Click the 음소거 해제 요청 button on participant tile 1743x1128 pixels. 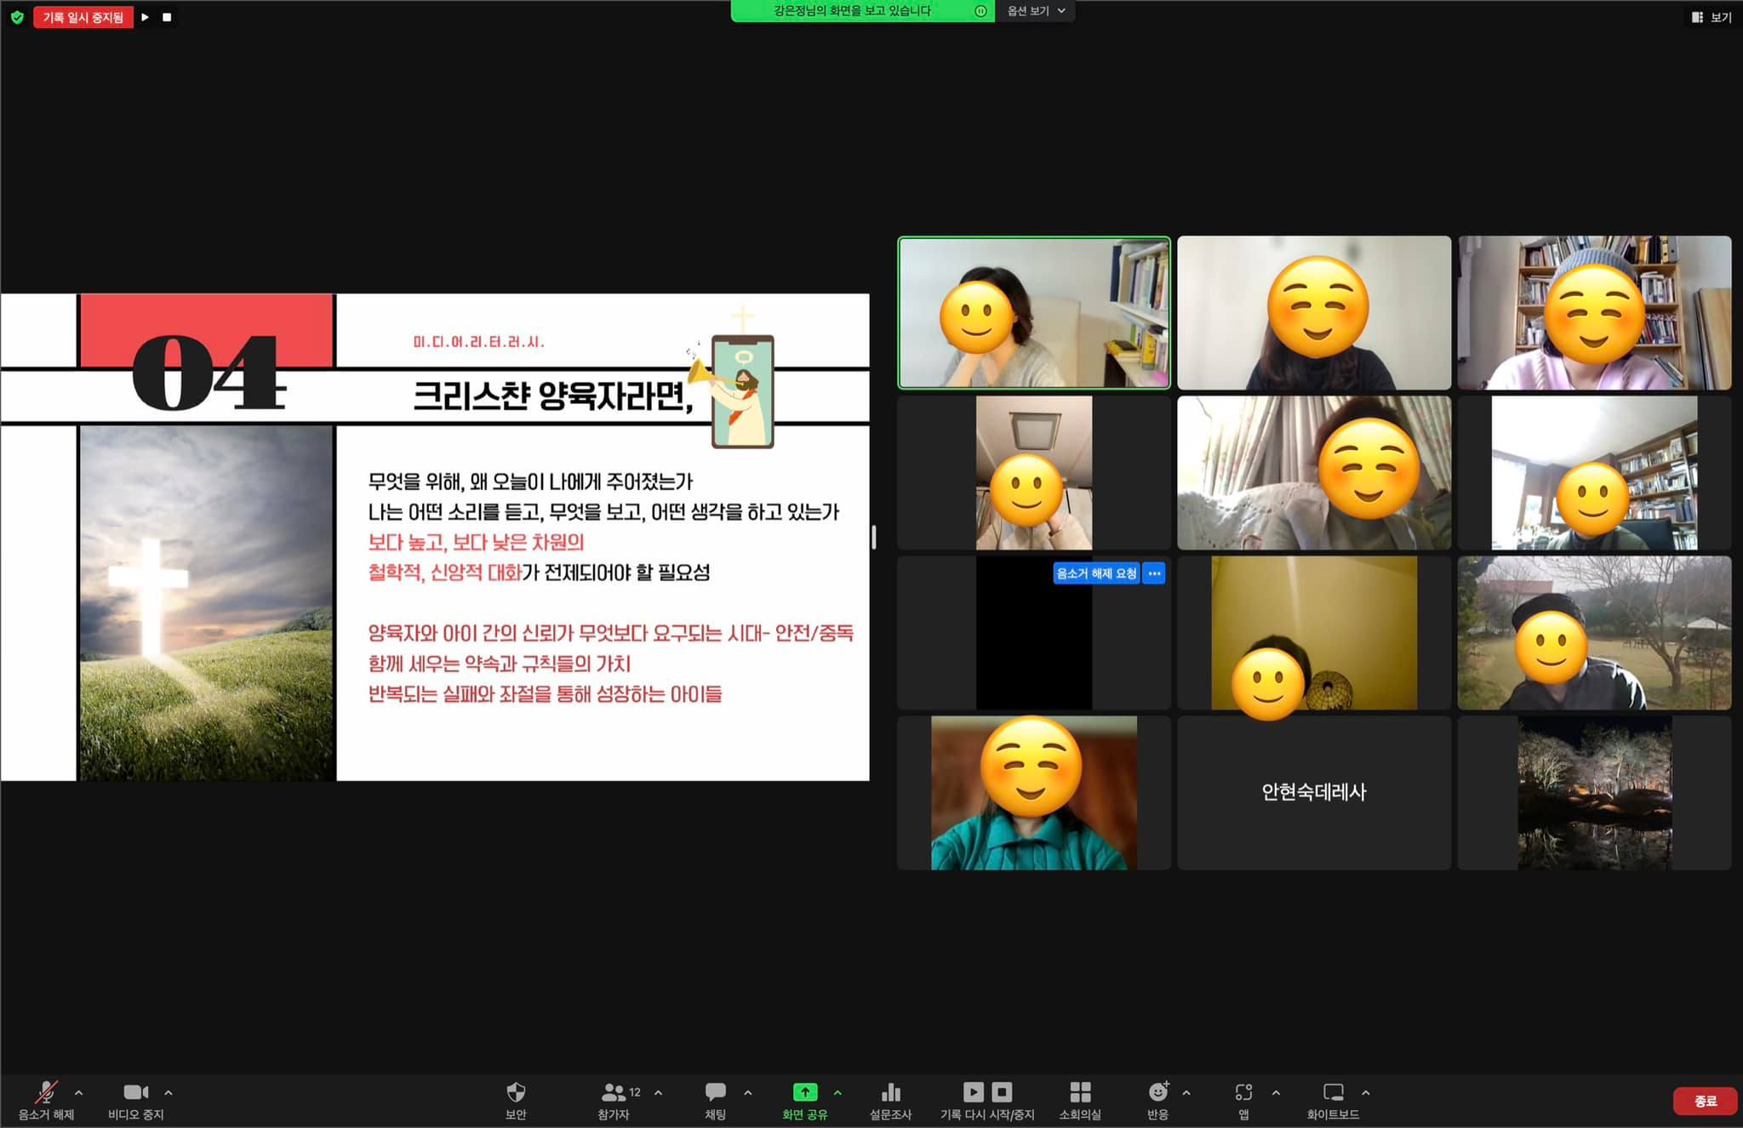click(1096, 573)
